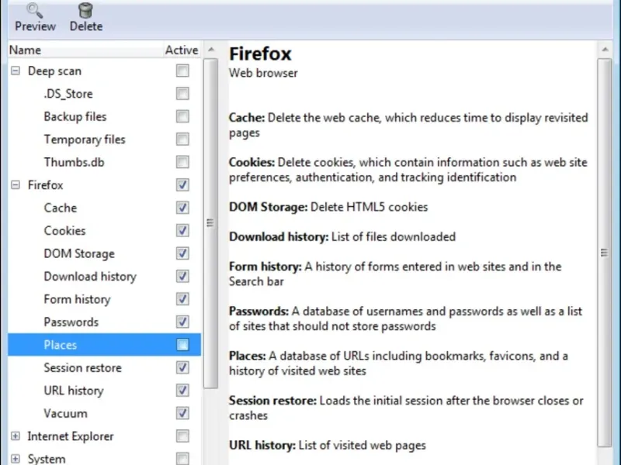Check the Thumbs.db checkbox
Image resolution: width=621 pixels, height=465 pixels.
pyautogui.click(x=182, y=162)
